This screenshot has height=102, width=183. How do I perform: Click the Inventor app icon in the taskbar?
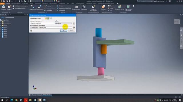[40, 100]
